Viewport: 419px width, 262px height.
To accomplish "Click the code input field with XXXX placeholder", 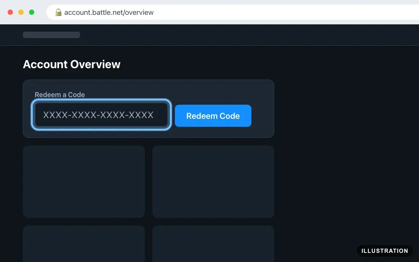I will click(x=101, y=115).
